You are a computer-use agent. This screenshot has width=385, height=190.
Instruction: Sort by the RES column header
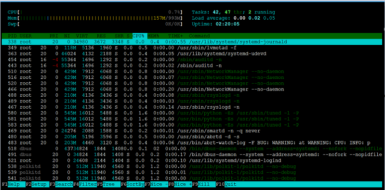click(101, 36)
